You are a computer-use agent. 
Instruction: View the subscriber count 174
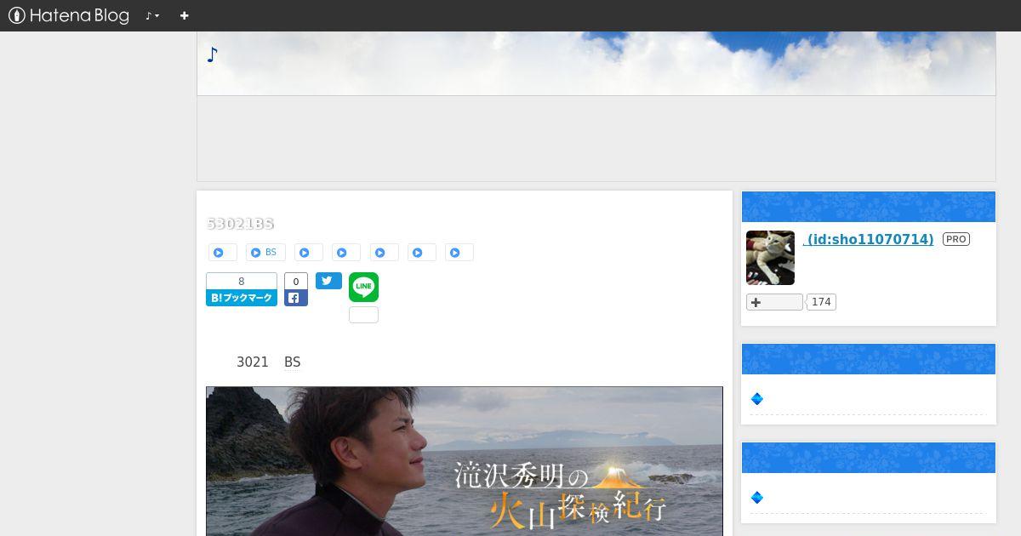point(821,302)
